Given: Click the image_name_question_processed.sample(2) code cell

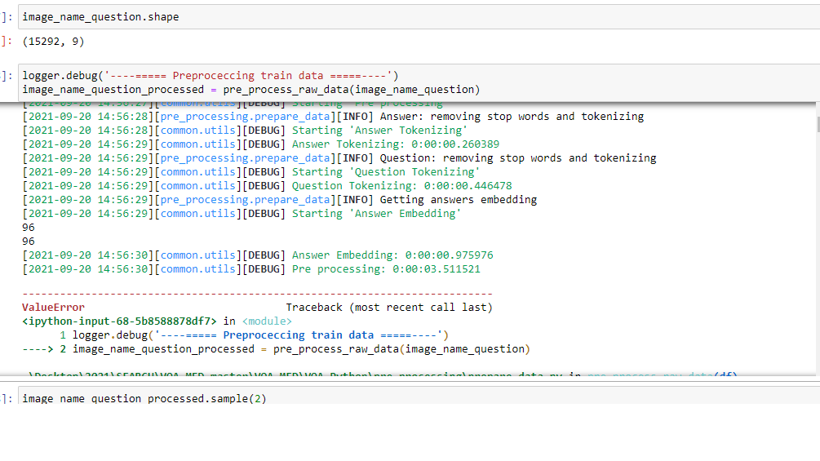Looking at the screenshot, I should coord(419,396).
